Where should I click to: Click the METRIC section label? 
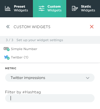click(x=11, y=68)
